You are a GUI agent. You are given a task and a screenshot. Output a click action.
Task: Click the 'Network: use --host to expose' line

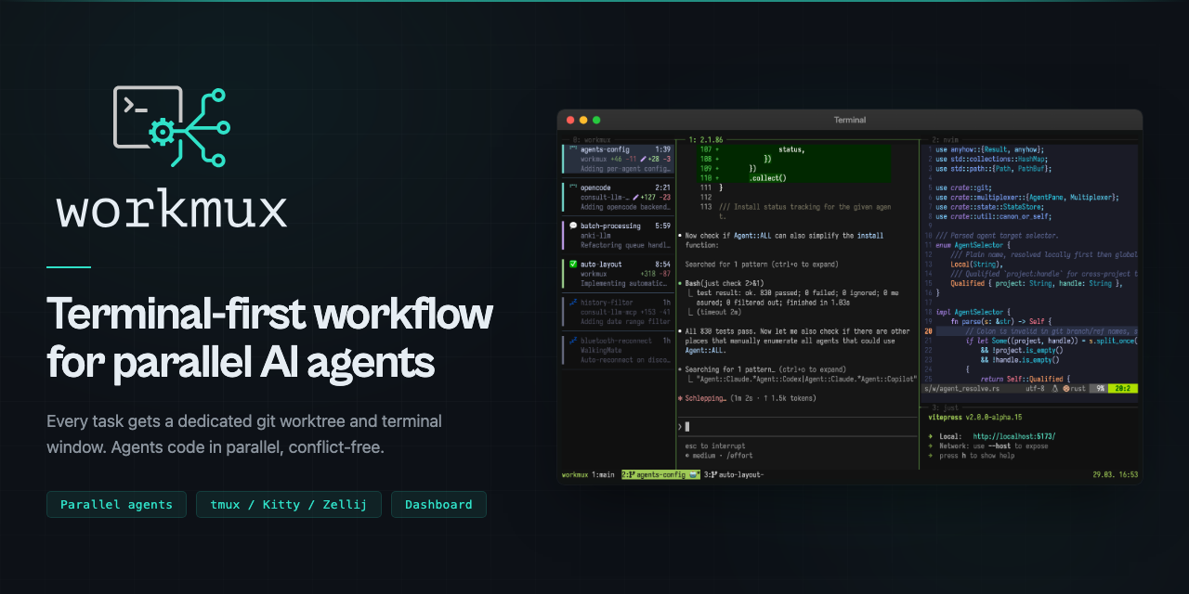(x=988, y=445)
